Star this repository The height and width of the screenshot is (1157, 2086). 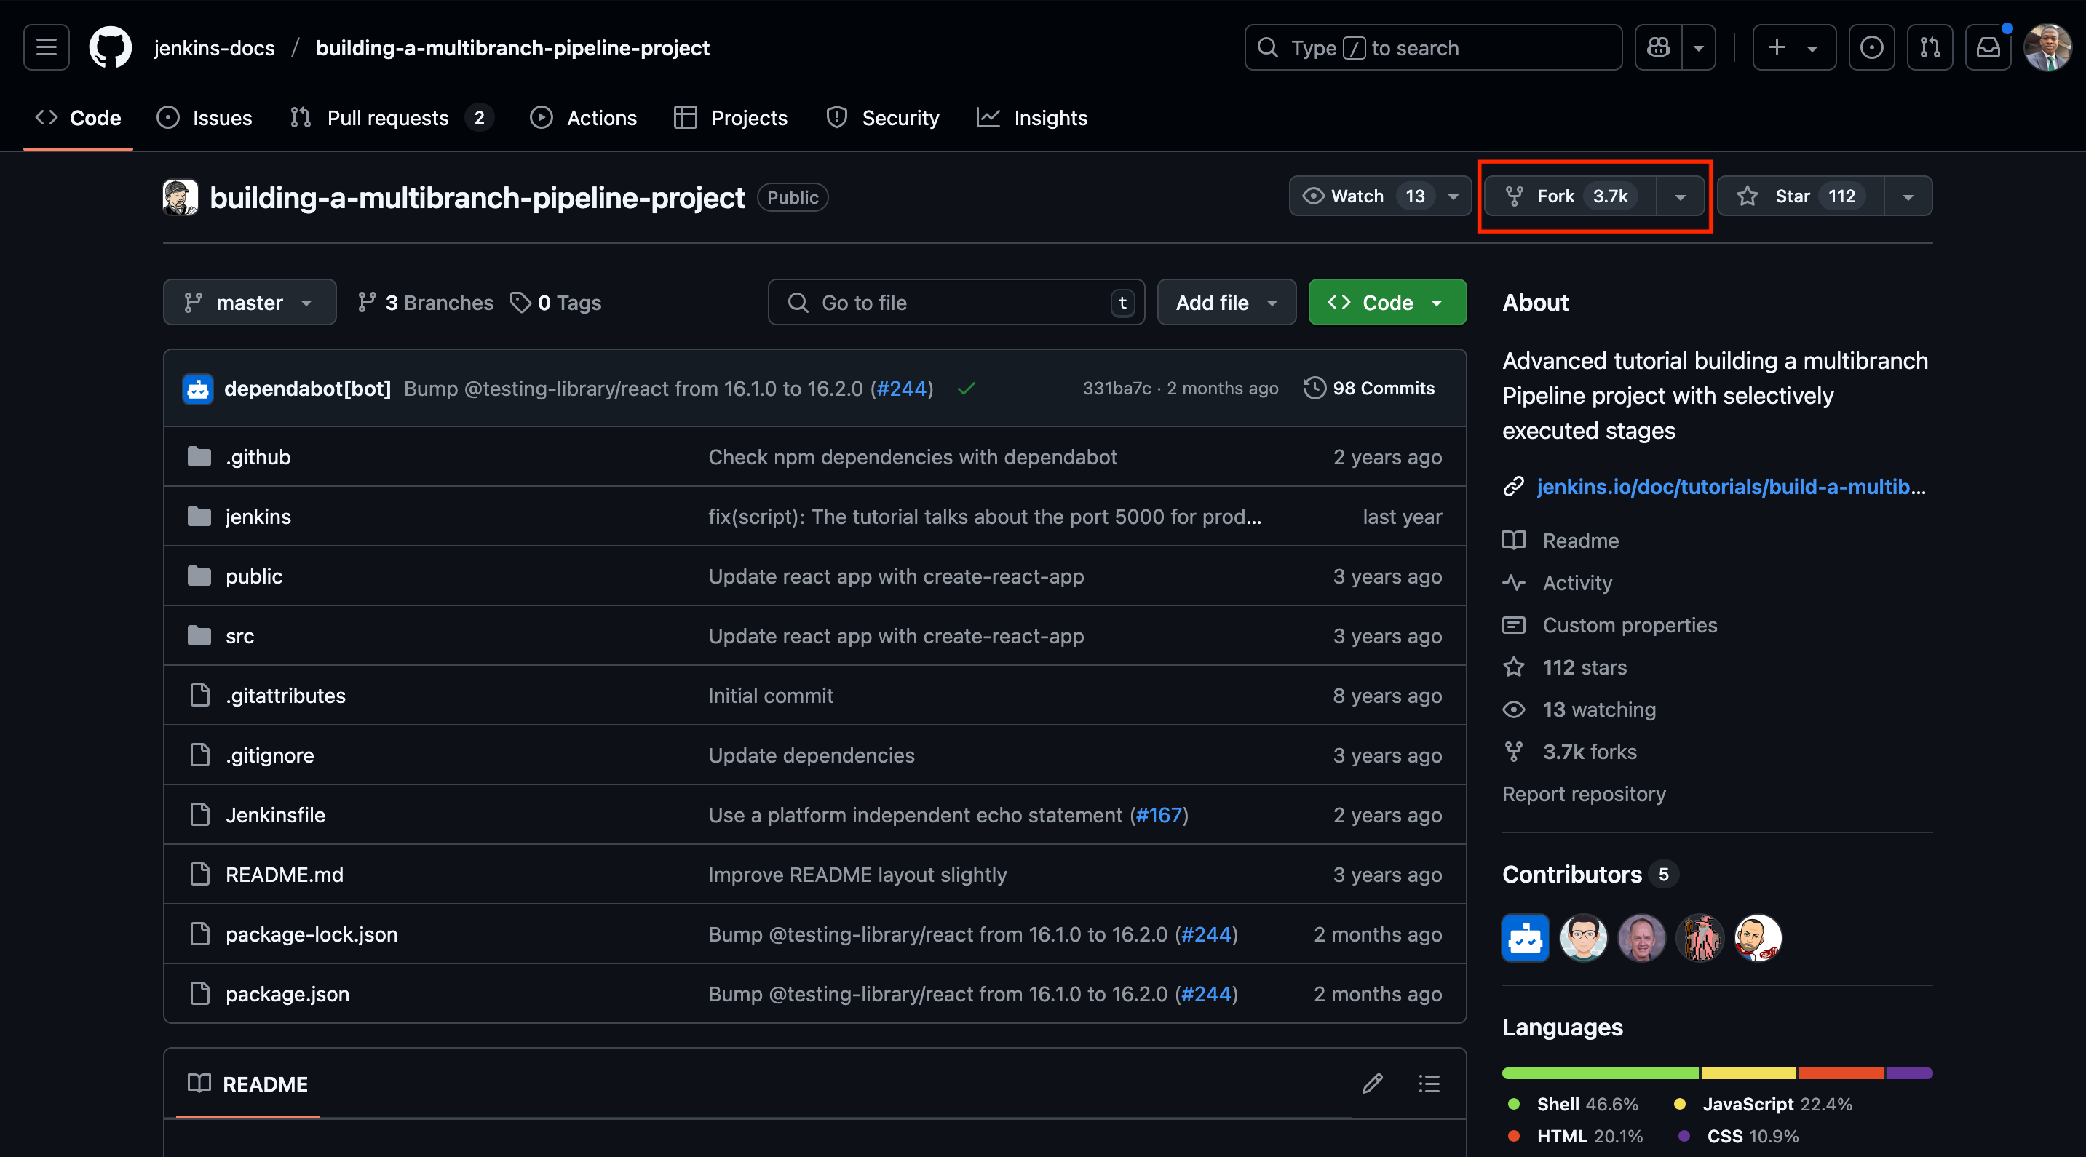pyautogui.click(x=1801, y=196)
